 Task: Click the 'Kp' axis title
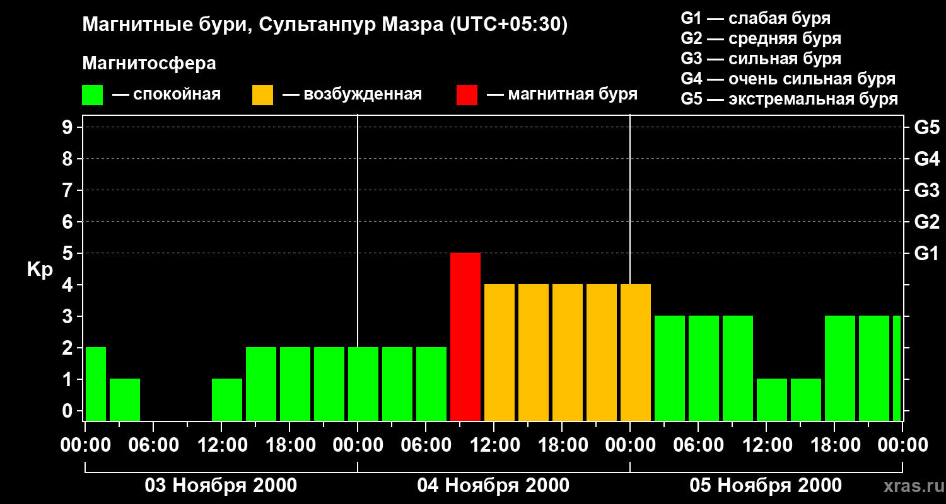(40, 270)
